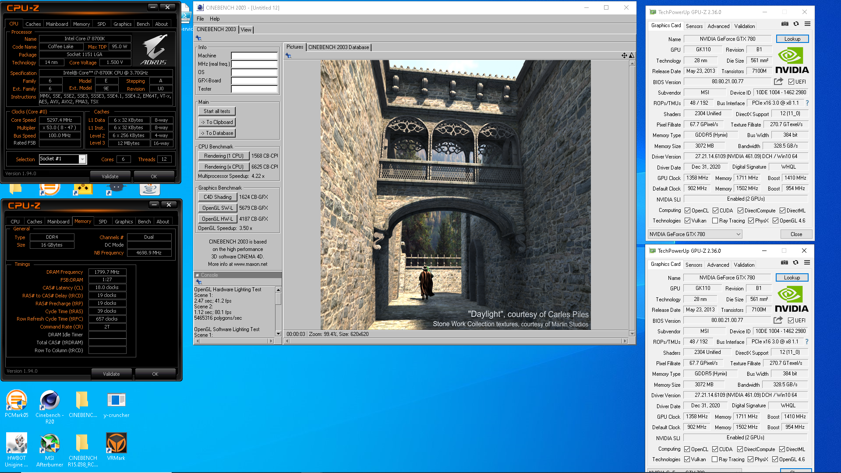This screenshot has height=473, width=841.
Task: Toggle DirectCompute checkbox in top GPU-Z
Action: coord(740,211)
